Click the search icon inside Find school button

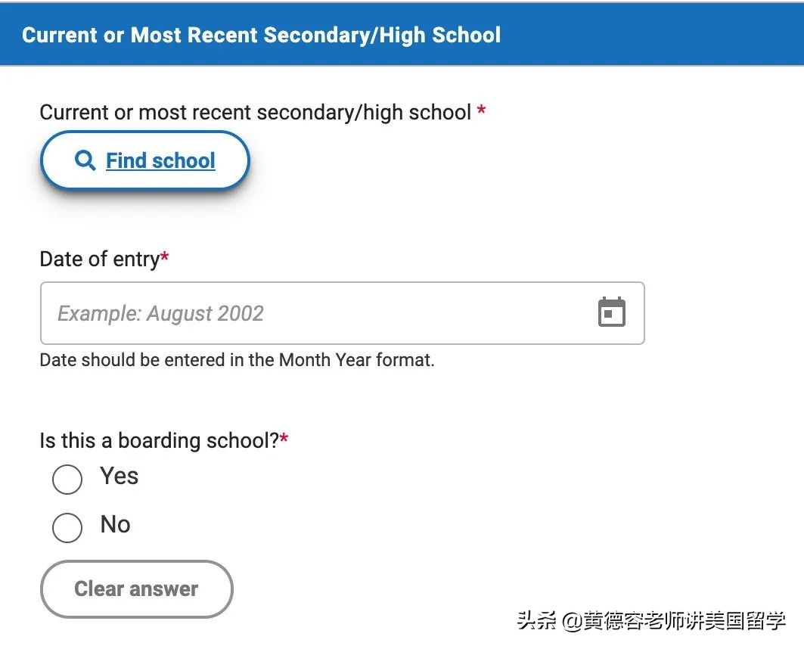84,160
